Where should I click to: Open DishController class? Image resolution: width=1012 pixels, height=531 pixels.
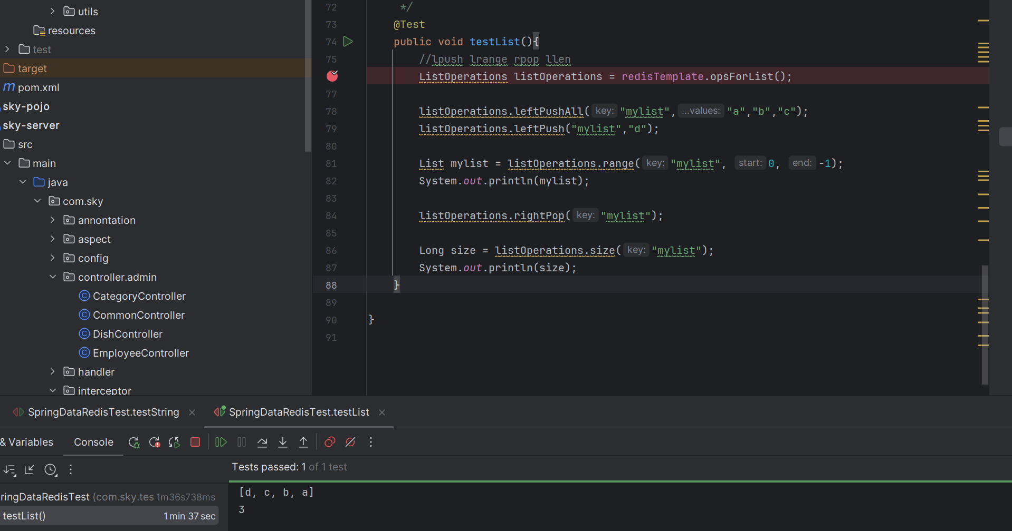click(128, 334)
